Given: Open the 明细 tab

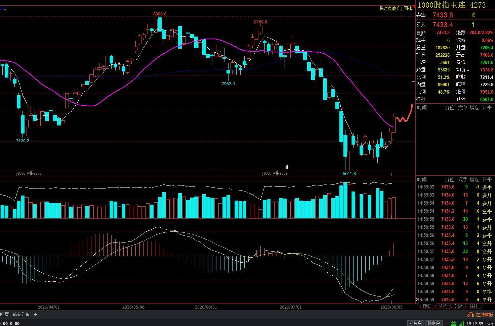Looking at the screenshot, I should pyautogui.click(x=427, y=306).
